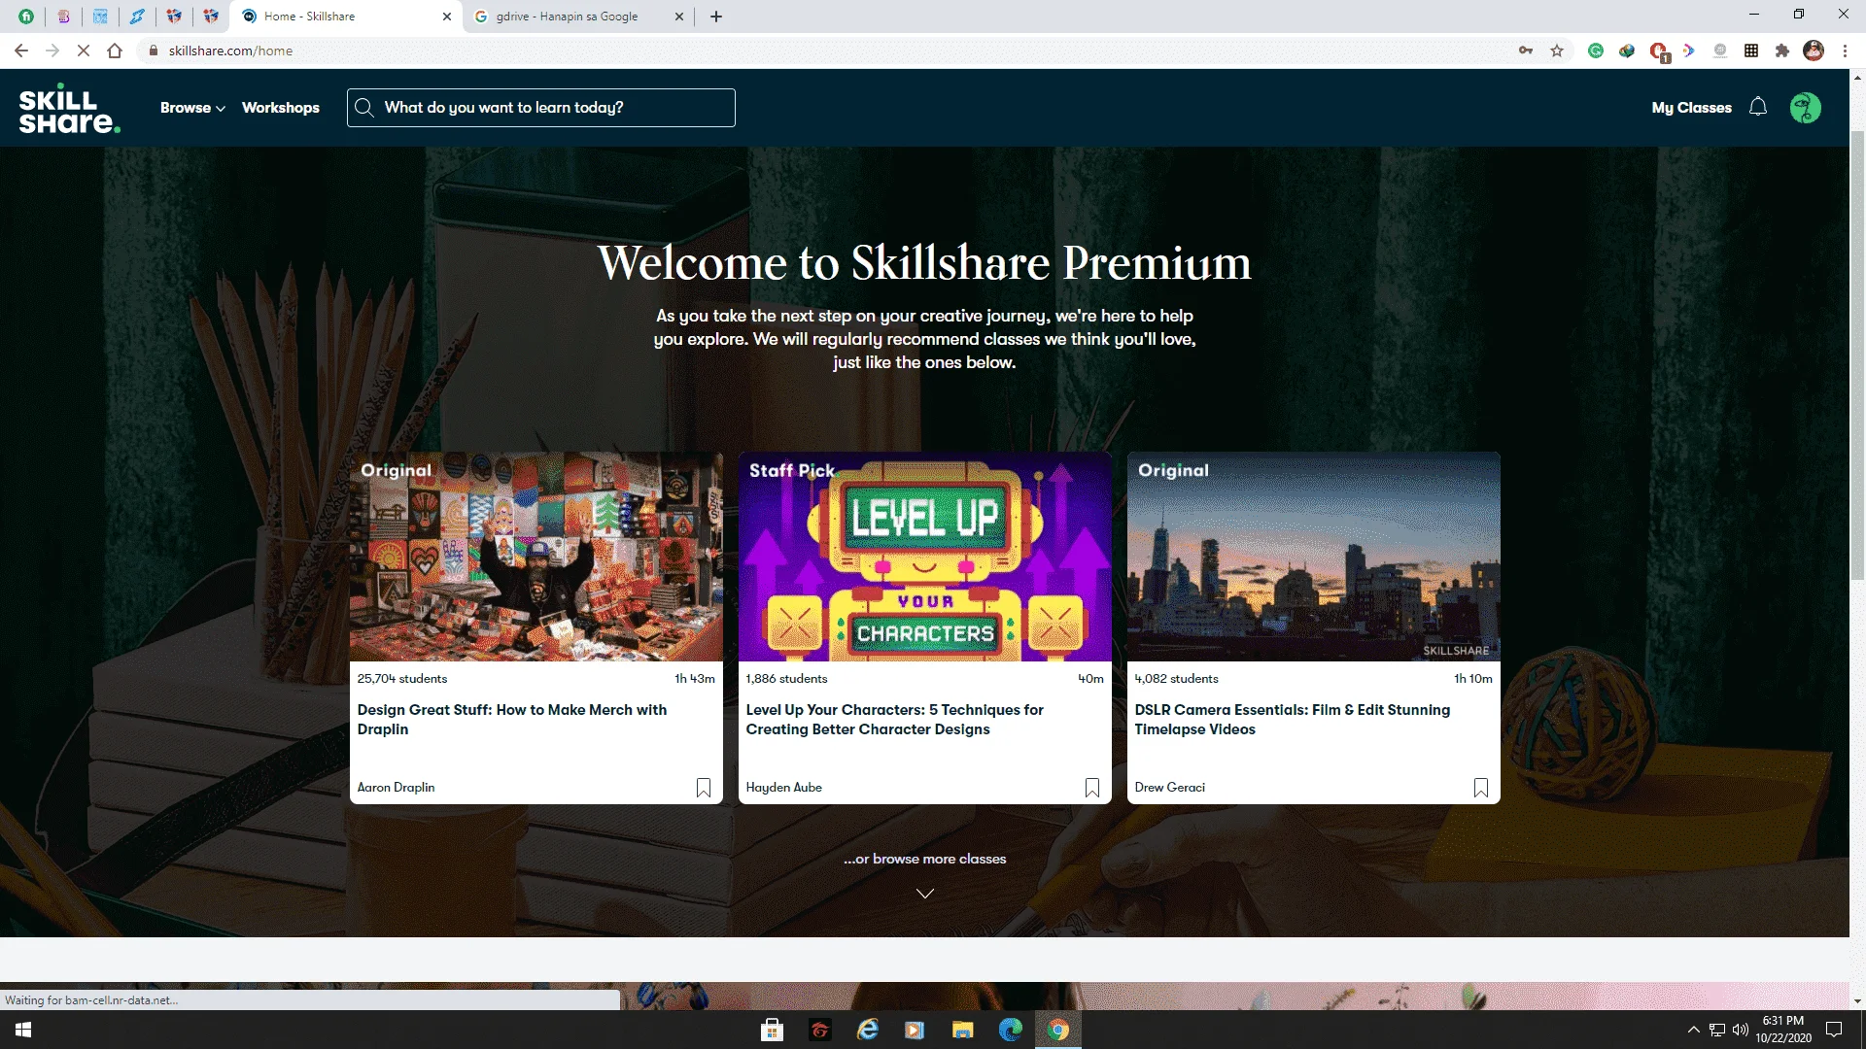This screenshot has width=1866, height=1049.
Task: Click the 25,704 students text
Action: (402, 679)
